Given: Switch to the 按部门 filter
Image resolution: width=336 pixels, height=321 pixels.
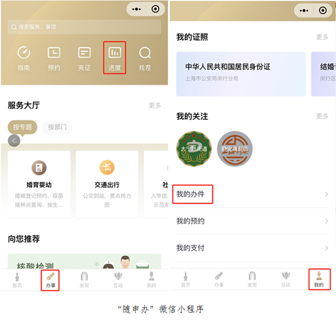Looking at the screenshot, I should click(57, 127).
